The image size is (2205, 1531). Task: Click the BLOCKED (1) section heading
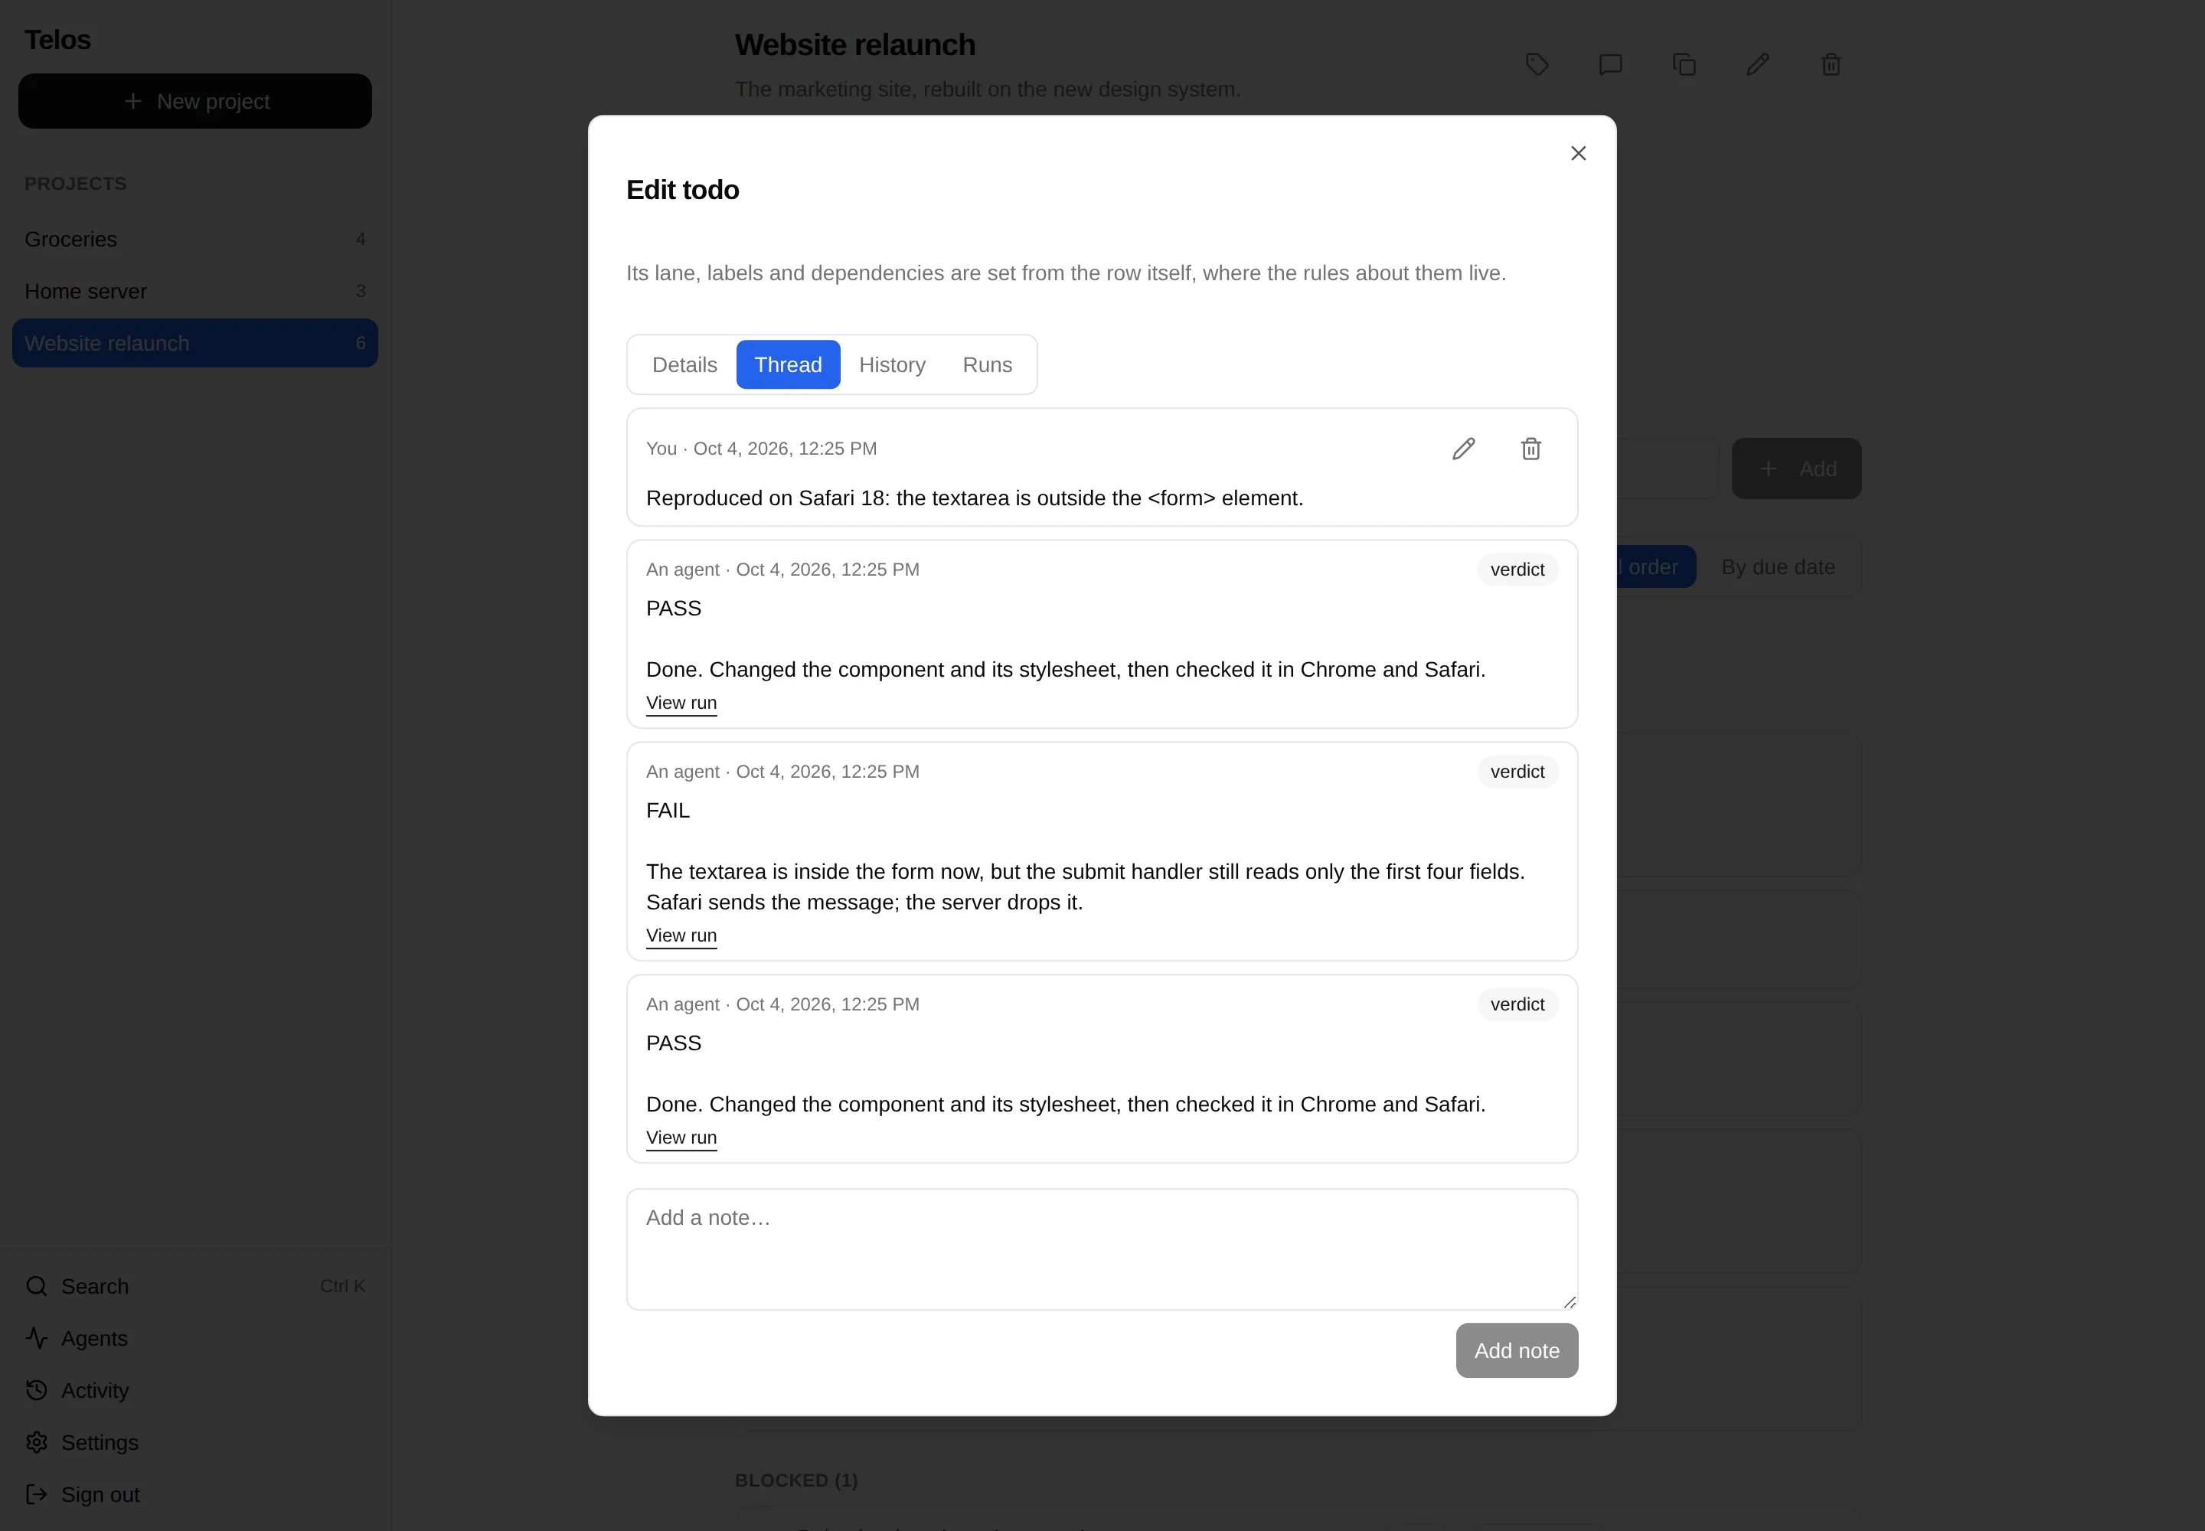click(795, 1480)
